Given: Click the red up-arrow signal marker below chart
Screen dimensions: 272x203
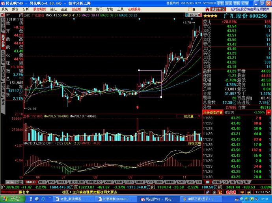Looking at the screenshot, I should pyautogui.click(x=138, y=107).
